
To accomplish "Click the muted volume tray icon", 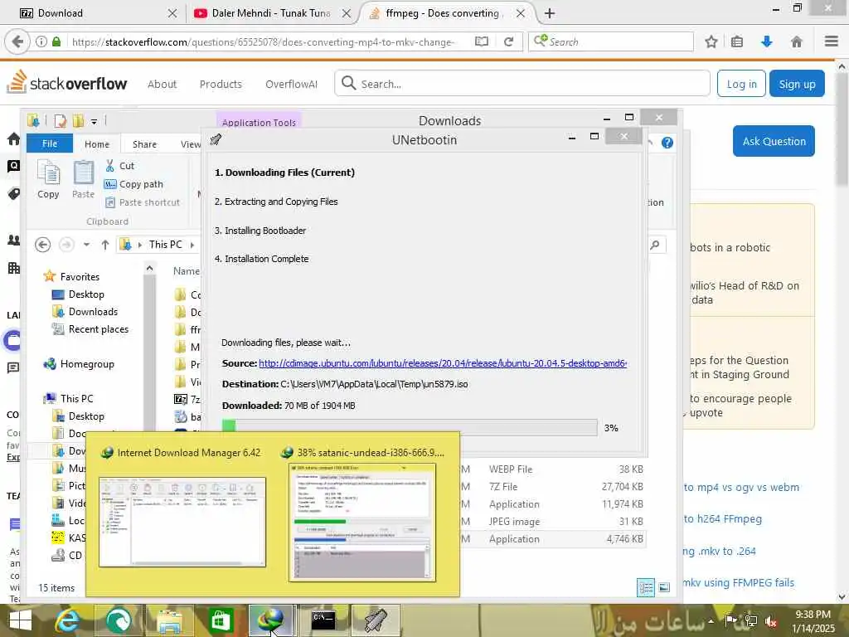I will (x=770, y=621).
